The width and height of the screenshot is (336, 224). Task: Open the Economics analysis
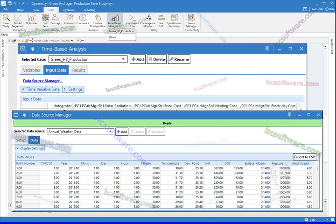point(83,19)
